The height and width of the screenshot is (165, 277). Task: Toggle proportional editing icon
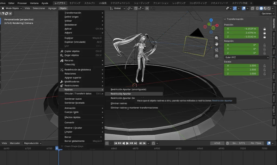147,8
